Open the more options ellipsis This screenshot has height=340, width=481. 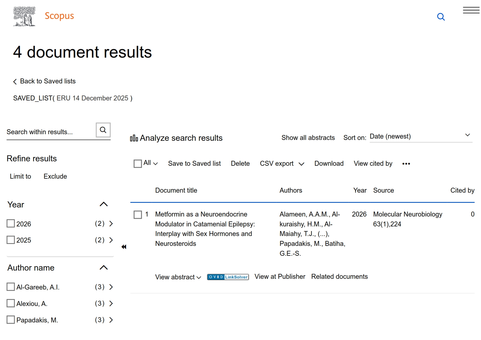406,164
